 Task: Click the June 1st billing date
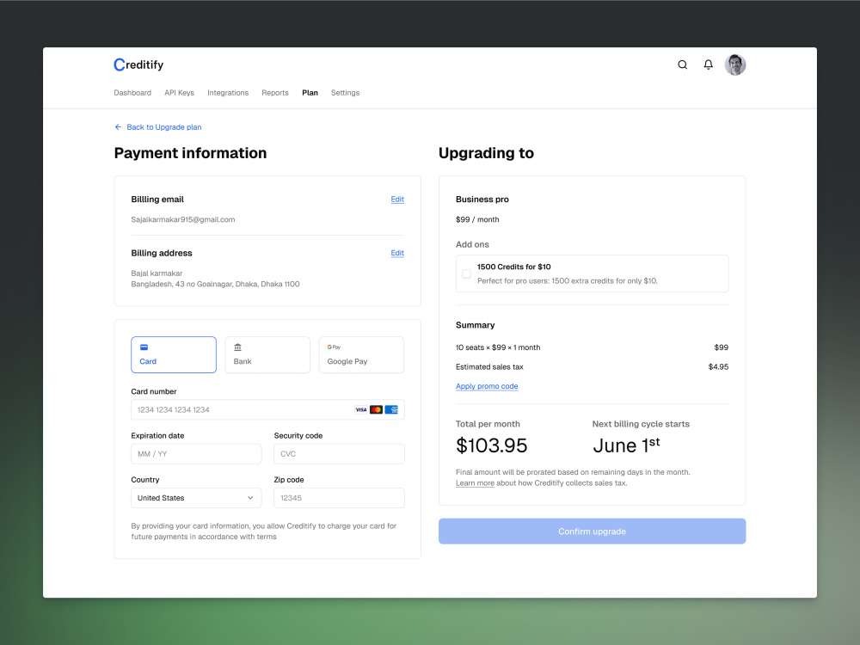pyautogui.click(x=626, y=445)
